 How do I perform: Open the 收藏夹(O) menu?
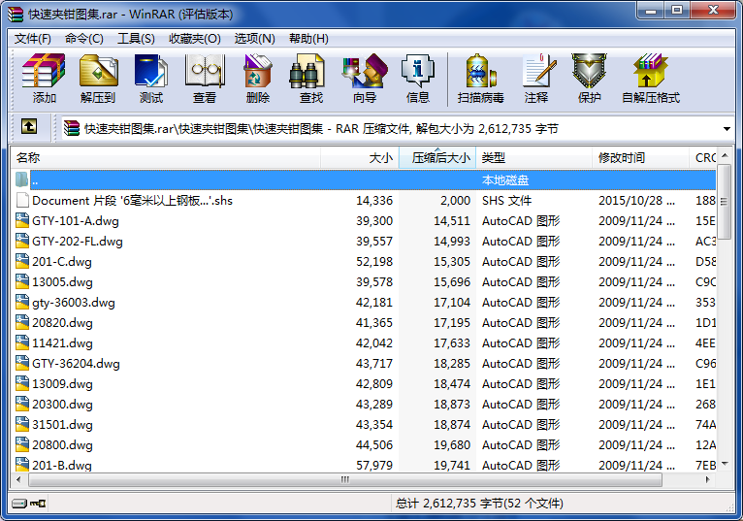(195, 39)
